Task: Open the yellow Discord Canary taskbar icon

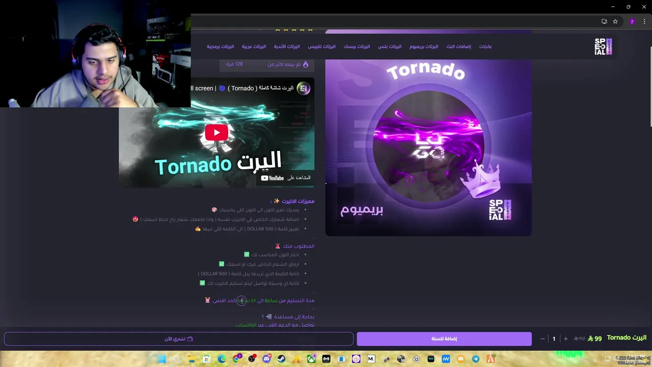Action: (460, 359)
